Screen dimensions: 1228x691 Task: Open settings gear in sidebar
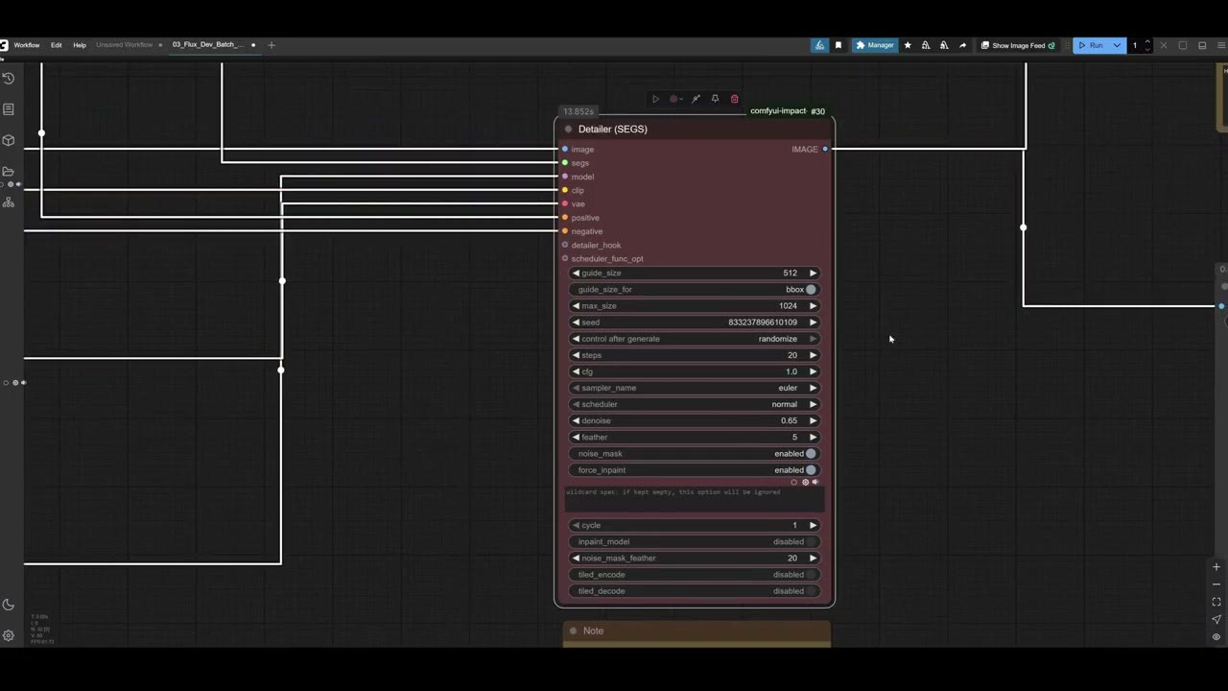(9, 635)
